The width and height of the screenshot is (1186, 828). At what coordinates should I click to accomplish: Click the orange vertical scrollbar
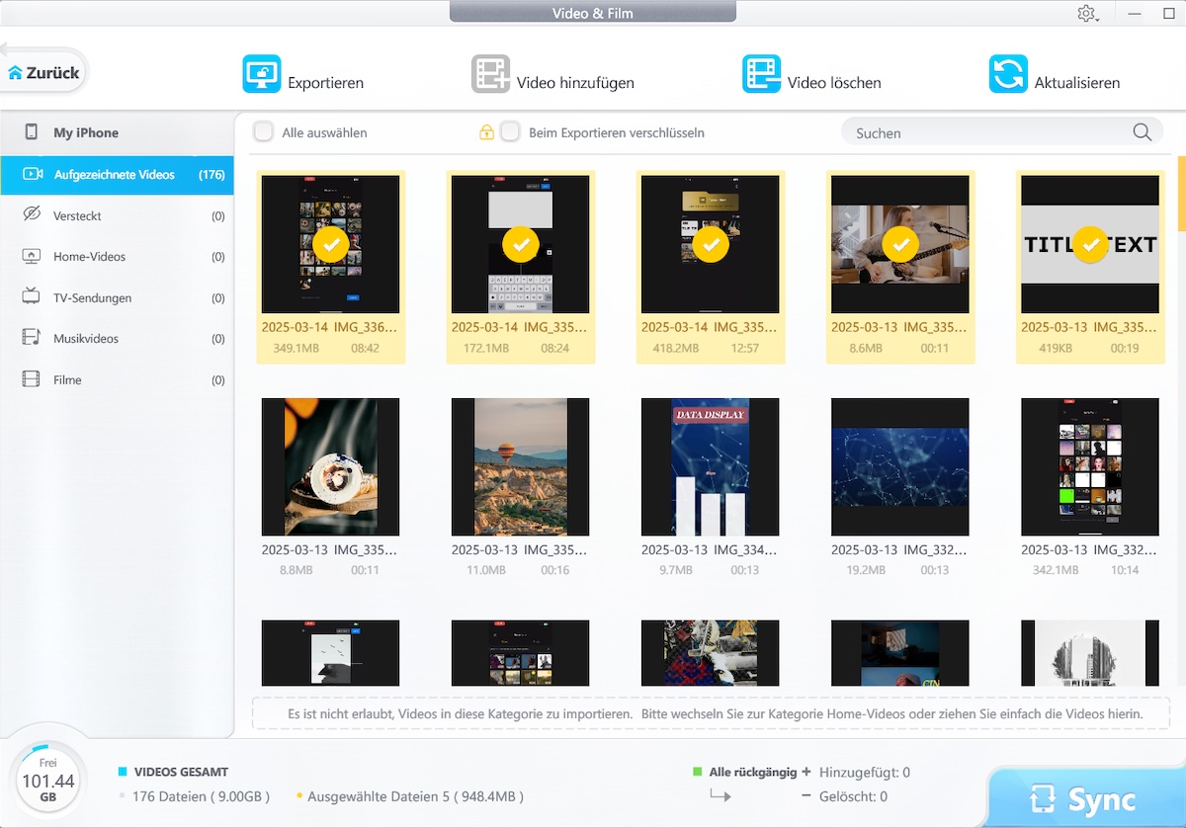[x=1181, y=193]
